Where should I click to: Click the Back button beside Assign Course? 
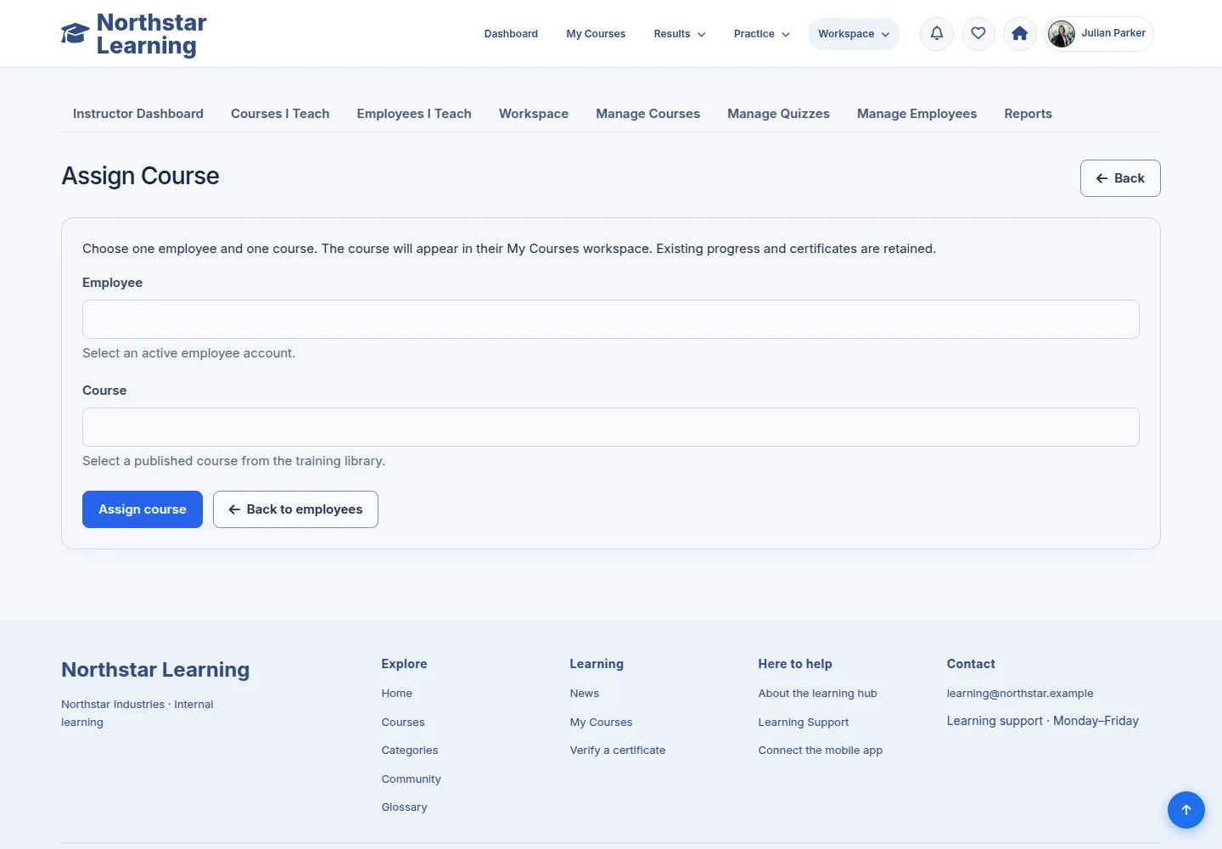click(1120, 178)
